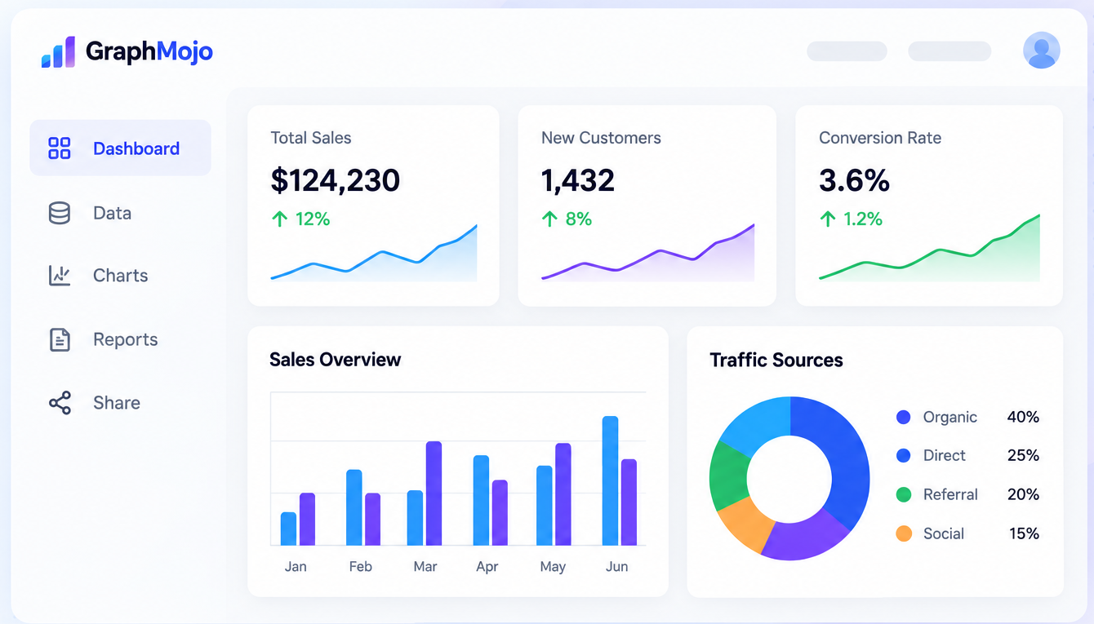Image resolution: width=1094 pixels, height=624 pixels.
Task: Click the Organic purple legend dot
Action: point(903,417)
